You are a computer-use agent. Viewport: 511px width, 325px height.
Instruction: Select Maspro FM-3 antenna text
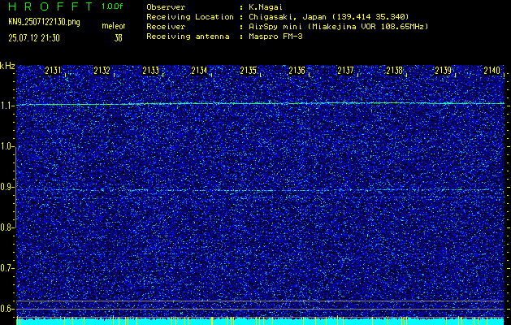(x=275, y=37)
